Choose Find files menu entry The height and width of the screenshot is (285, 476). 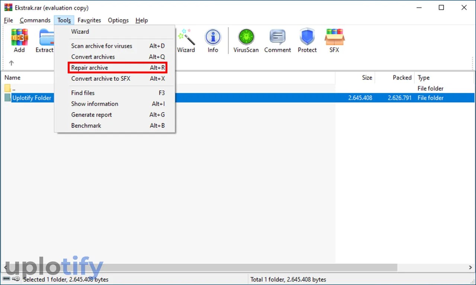(x=115, y=93)
